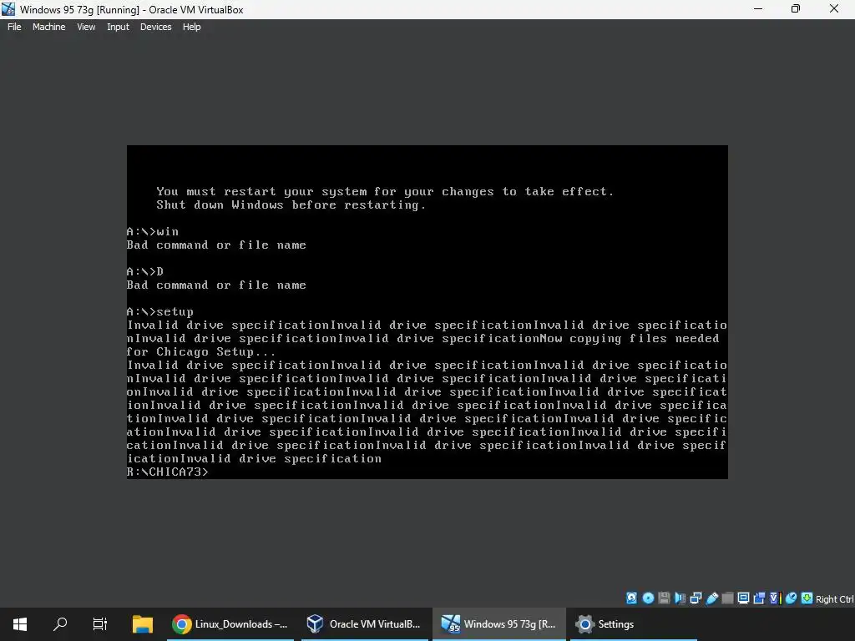This screenshot has width=855, height=641.
Task: Open the Windows Start menu
Action: pyautogui.click(x=20, y=624)
